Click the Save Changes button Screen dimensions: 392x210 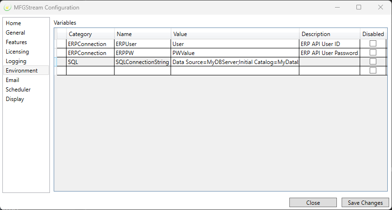tap(365, 202)
